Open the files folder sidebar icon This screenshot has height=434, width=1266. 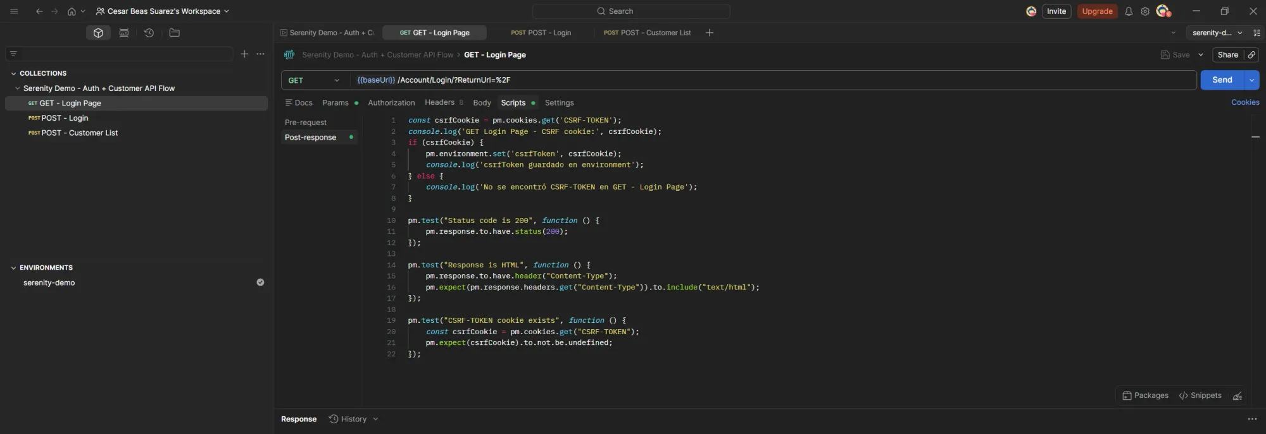(x=175, y=33)
